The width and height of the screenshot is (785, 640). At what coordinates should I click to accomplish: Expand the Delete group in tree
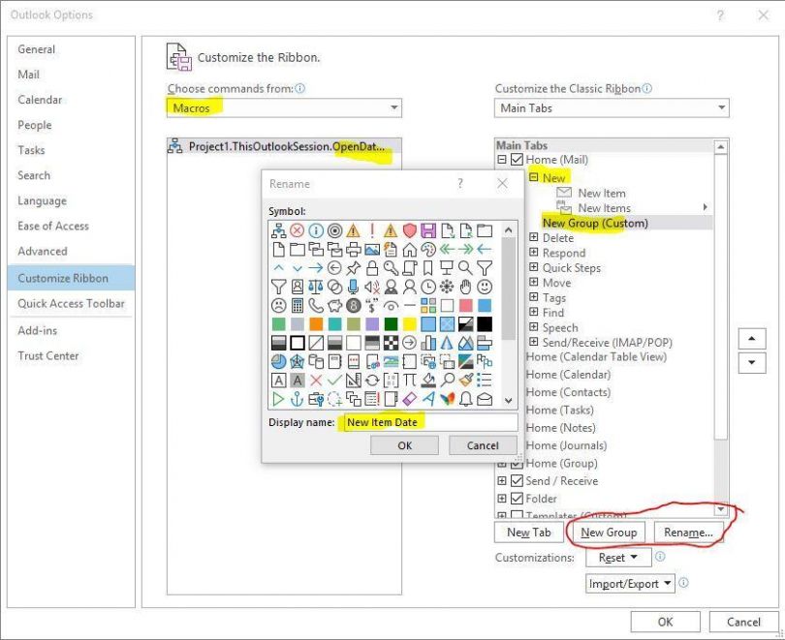533,238
